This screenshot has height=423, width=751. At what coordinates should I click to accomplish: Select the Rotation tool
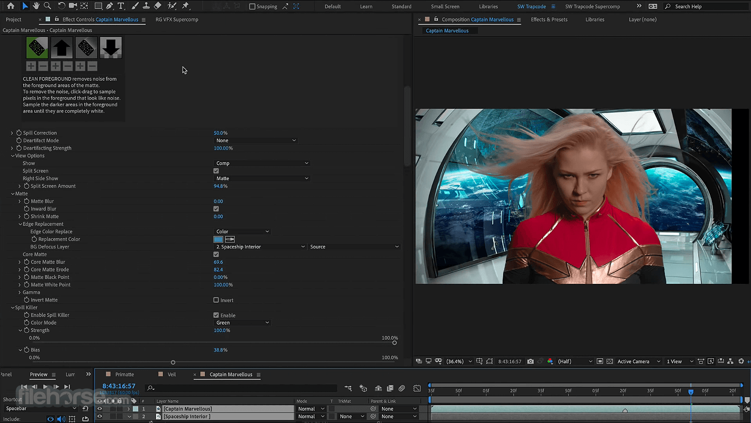coord(61,6)
